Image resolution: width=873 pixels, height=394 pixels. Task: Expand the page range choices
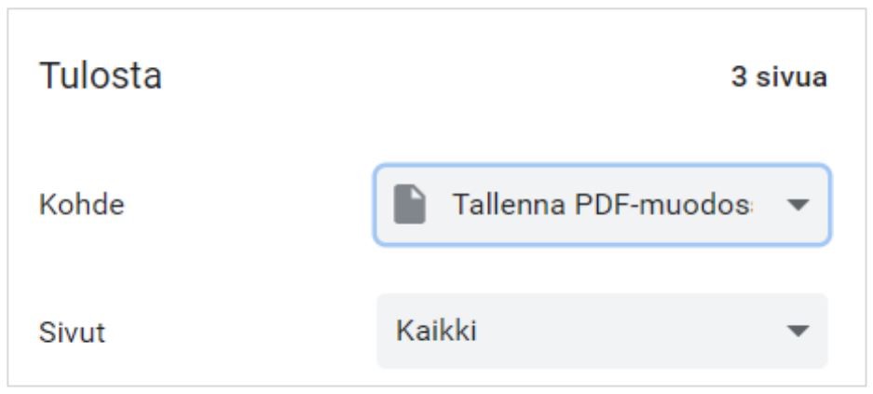click(603, 331)
